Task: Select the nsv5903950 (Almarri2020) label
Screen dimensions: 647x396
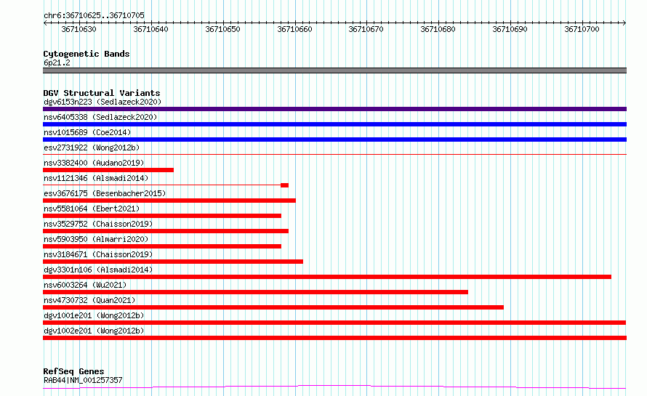Action: 96,239
